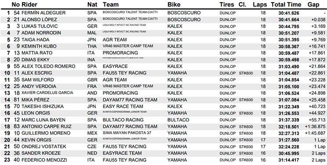Click the Team column header
The height and width of the screenshot is (165, 327).
click(111, 4)
